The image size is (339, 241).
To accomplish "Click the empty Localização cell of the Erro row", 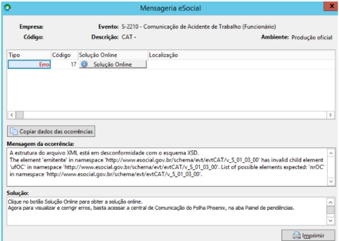I will [241, 64].
